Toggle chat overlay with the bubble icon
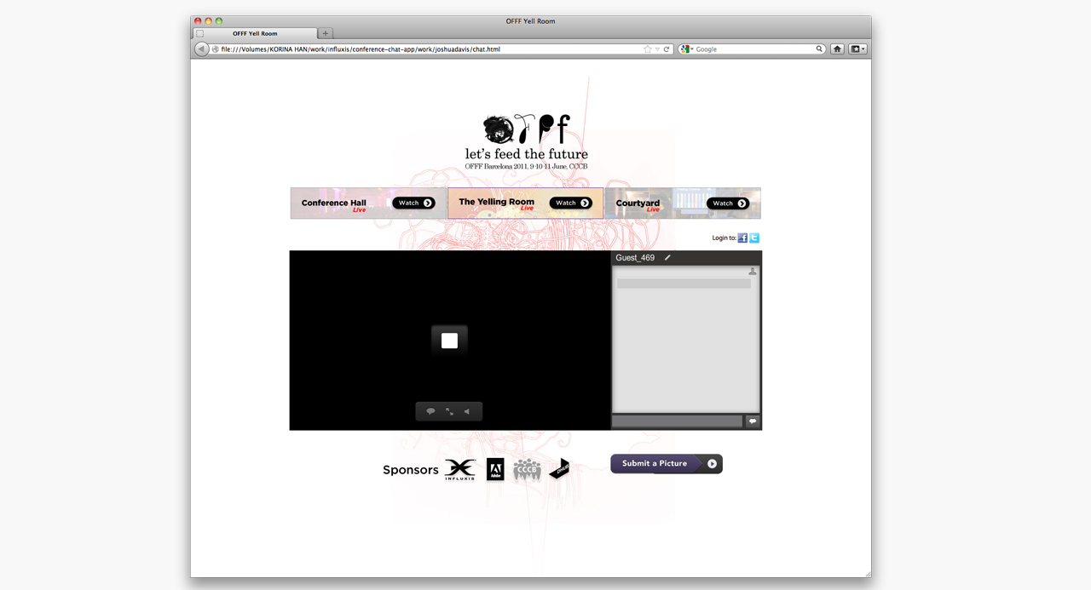Screen dimensions: 1091x590 tap(430, 411)
